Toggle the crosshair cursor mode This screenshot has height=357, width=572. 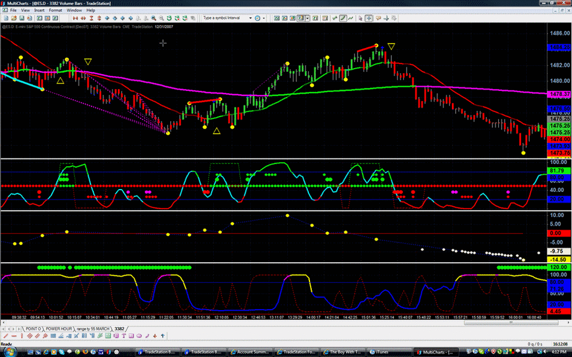tap(369, 18)
